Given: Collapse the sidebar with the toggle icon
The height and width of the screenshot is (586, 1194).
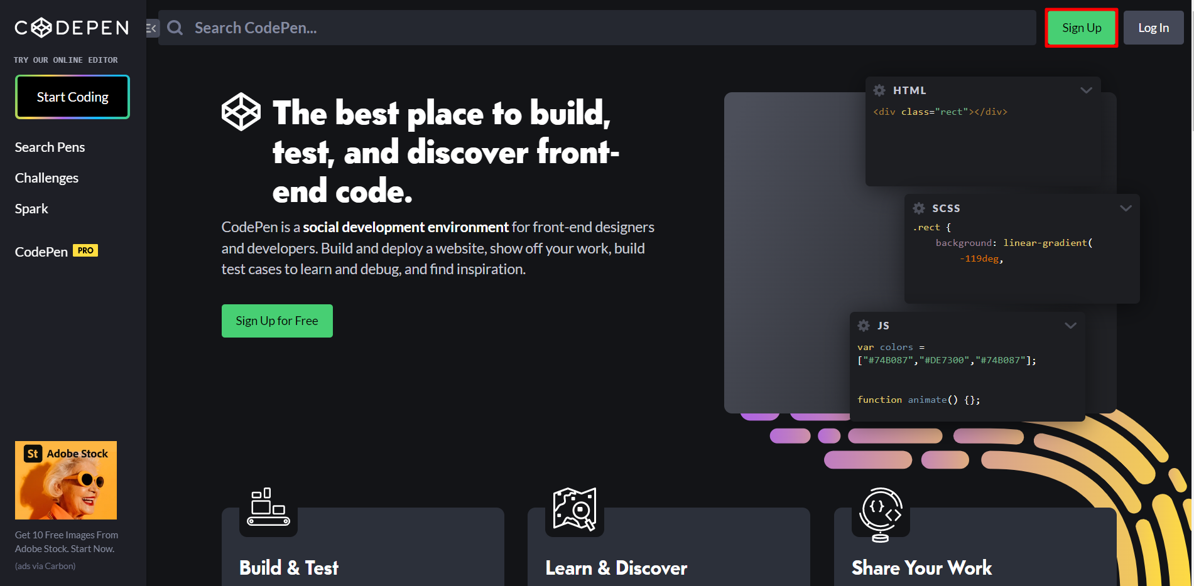Looking at the screenshot, I should (x=152, y=28).
